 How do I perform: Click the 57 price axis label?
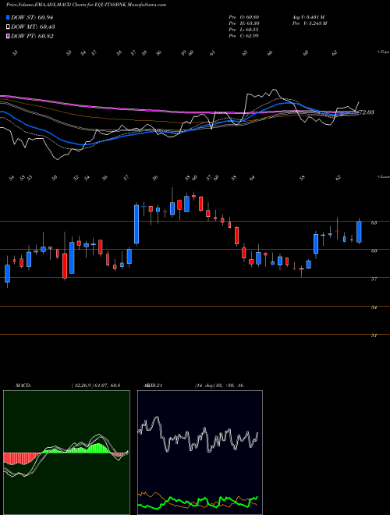pyautogui.click(x=374, y=279)
